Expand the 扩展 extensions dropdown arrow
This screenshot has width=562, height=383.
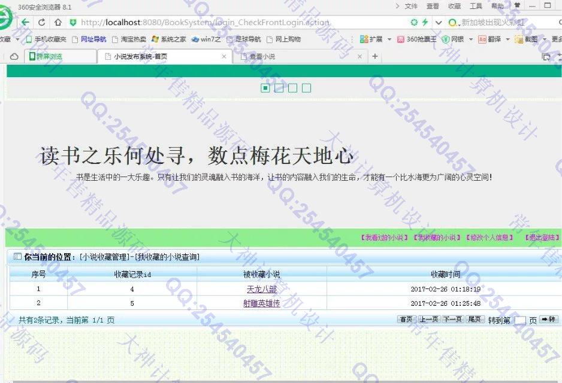(389, 39)
